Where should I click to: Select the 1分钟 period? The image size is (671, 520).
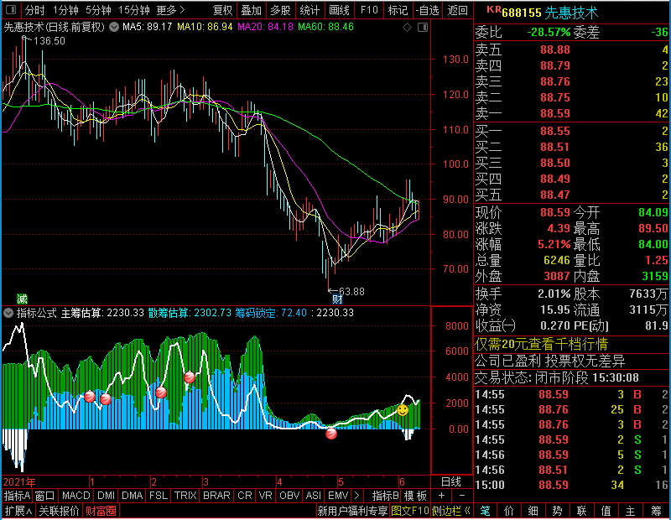tap(65, 10)
